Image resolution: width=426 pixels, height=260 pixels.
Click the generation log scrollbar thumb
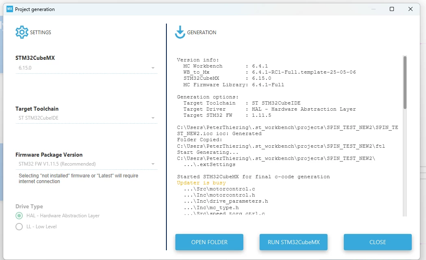405,83
